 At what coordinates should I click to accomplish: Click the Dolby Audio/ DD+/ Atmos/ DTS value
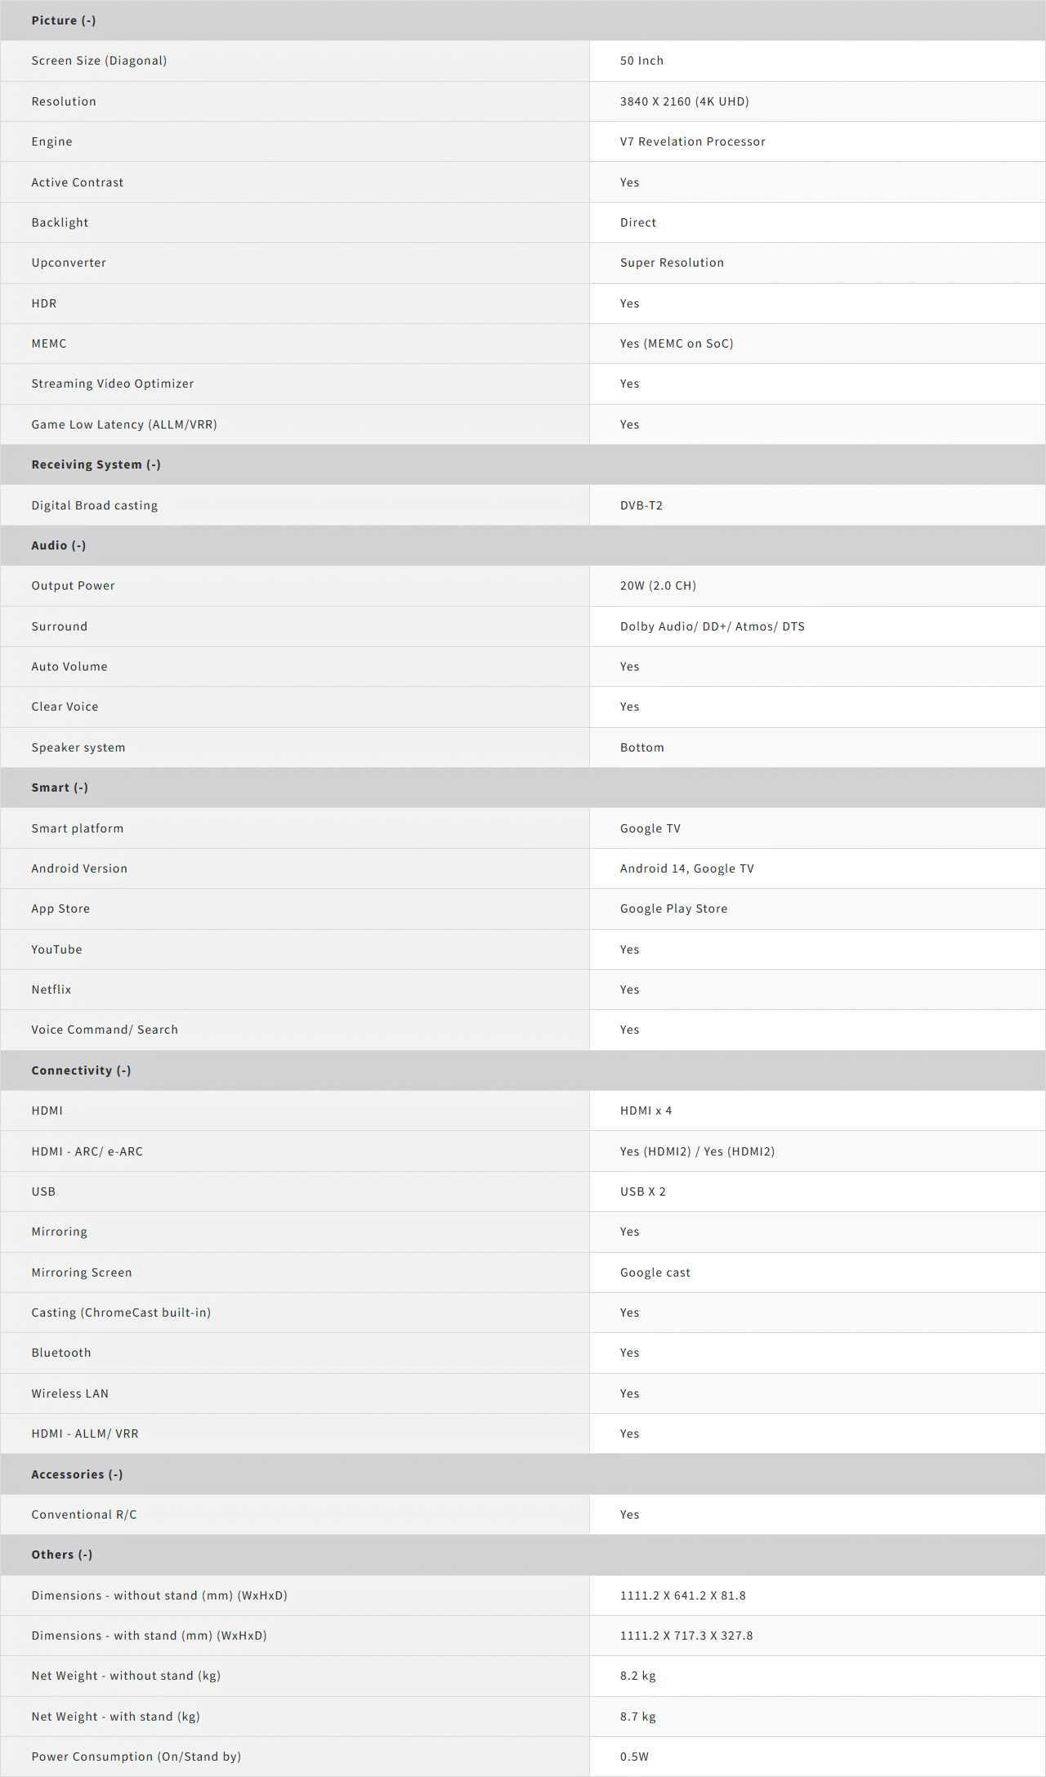pos(712,626)
